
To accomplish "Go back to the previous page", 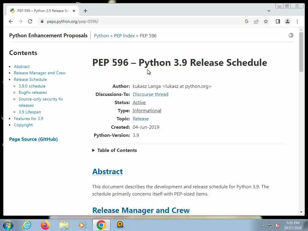I will (x=11, y=21).
